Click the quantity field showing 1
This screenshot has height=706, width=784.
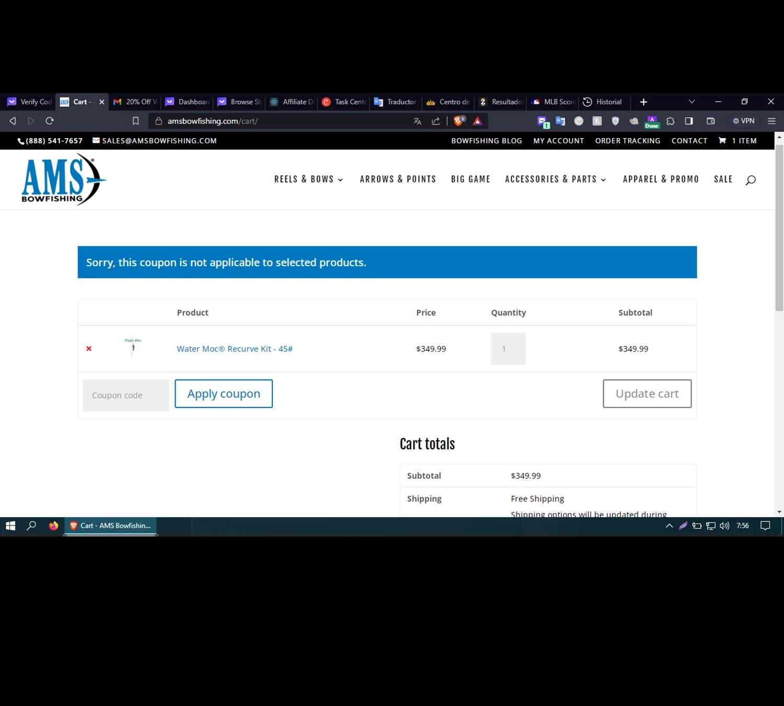[508, 349]
